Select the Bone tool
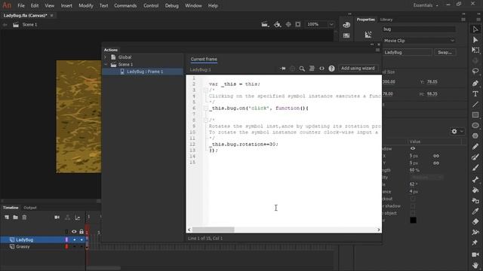The width and height of the screenshot is (483, 271). click(475, 179)
